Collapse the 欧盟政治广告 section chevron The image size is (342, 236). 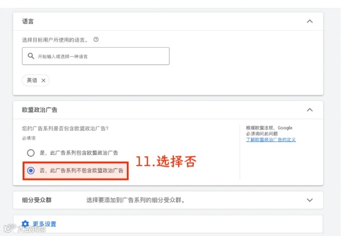click(x=309, y=110)
